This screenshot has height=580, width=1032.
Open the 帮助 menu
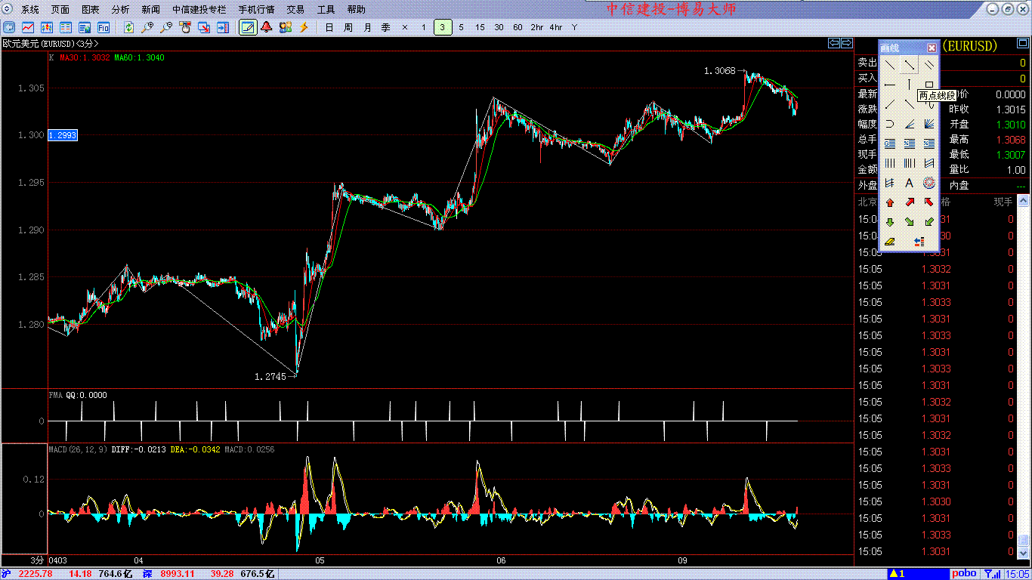point(356,10)
